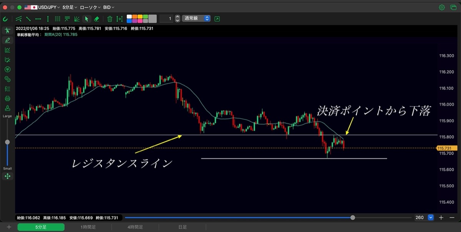Open the 通常線 line style dropdown
The width and height of the screenshot is (461, 232).
[196, 18]
